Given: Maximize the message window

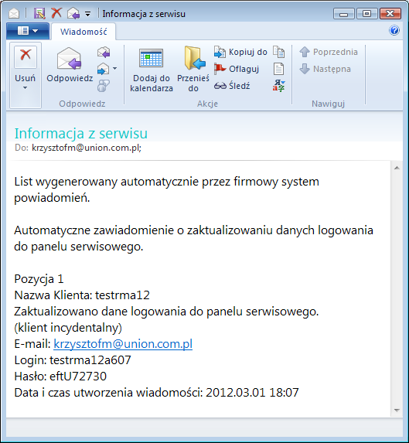Looking at the screenshot, I should pyautogui.click(x=367, y=14).
